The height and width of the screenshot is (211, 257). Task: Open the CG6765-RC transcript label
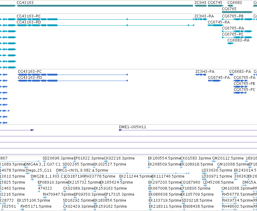coord(233,34)
